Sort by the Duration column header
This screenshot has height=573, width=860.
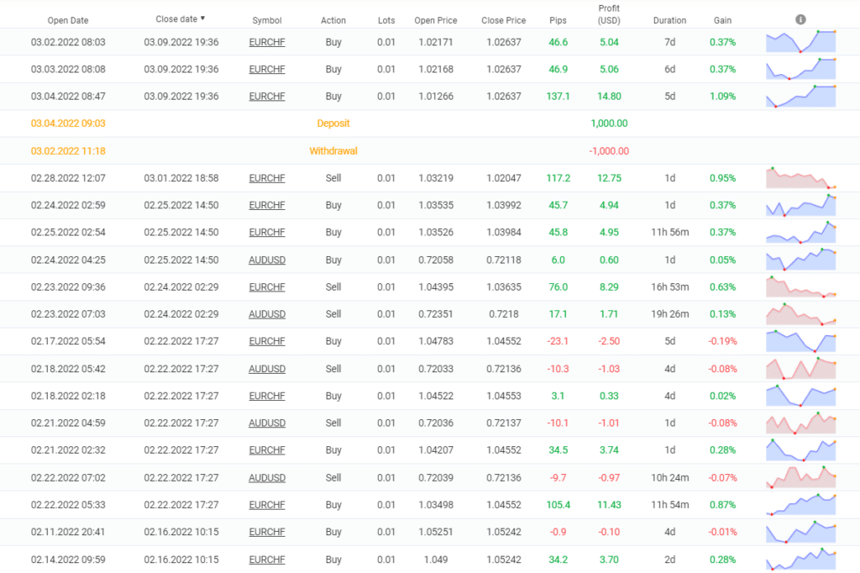coord(669,20)
